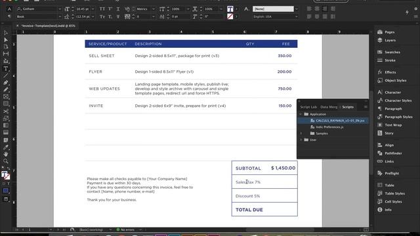Screen dimensions: 420x236
Task: Open the Effects panel
Action: point(387,72)
